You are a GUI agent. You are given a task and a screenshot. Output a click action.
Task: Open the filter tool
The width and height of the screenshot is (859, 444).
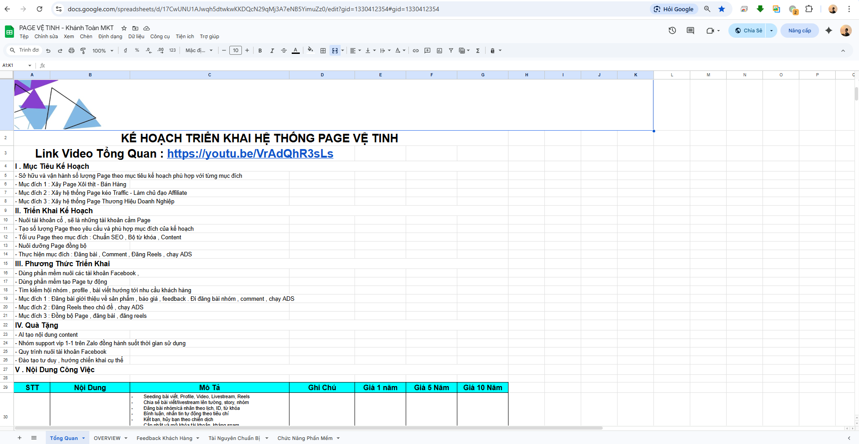tap(451, 51)
